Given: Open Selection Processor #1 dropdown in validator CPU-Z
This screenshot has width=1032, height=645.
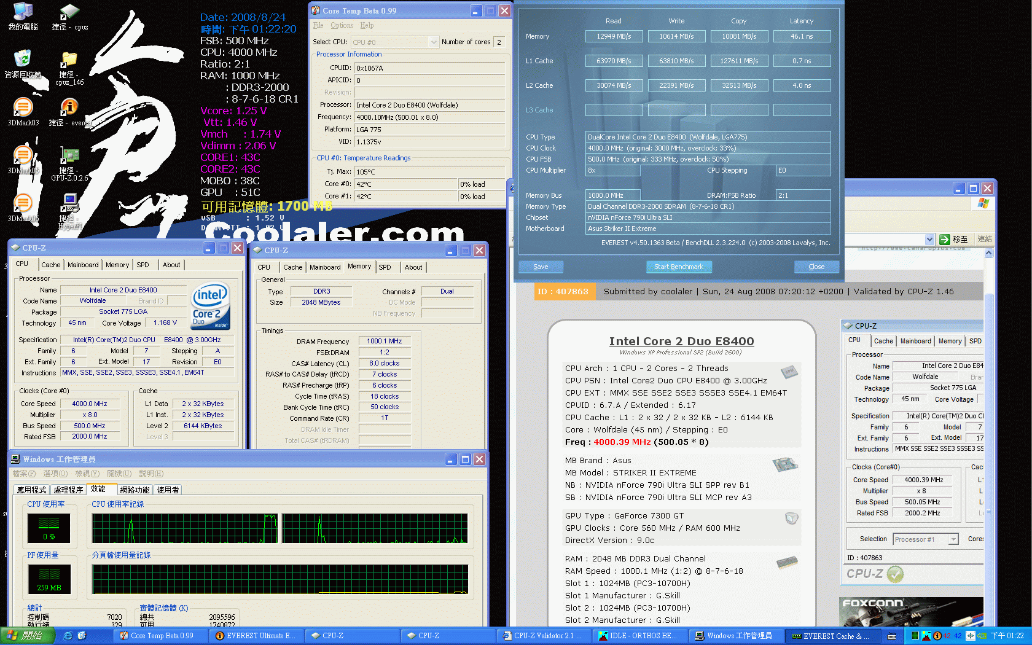Looking at the screenshot, I should tap(926, 539).
